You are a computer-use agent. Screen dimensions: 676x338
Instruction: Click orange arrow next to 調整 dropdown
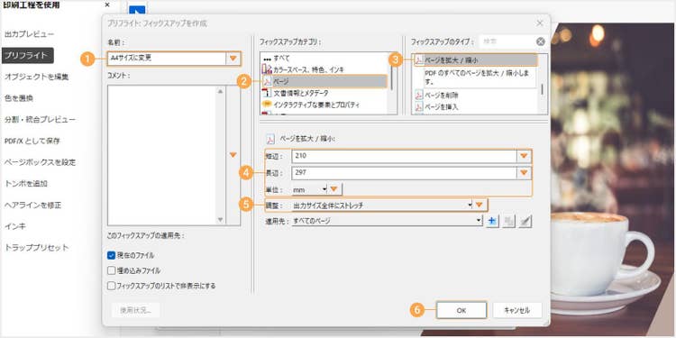point(480,206)
